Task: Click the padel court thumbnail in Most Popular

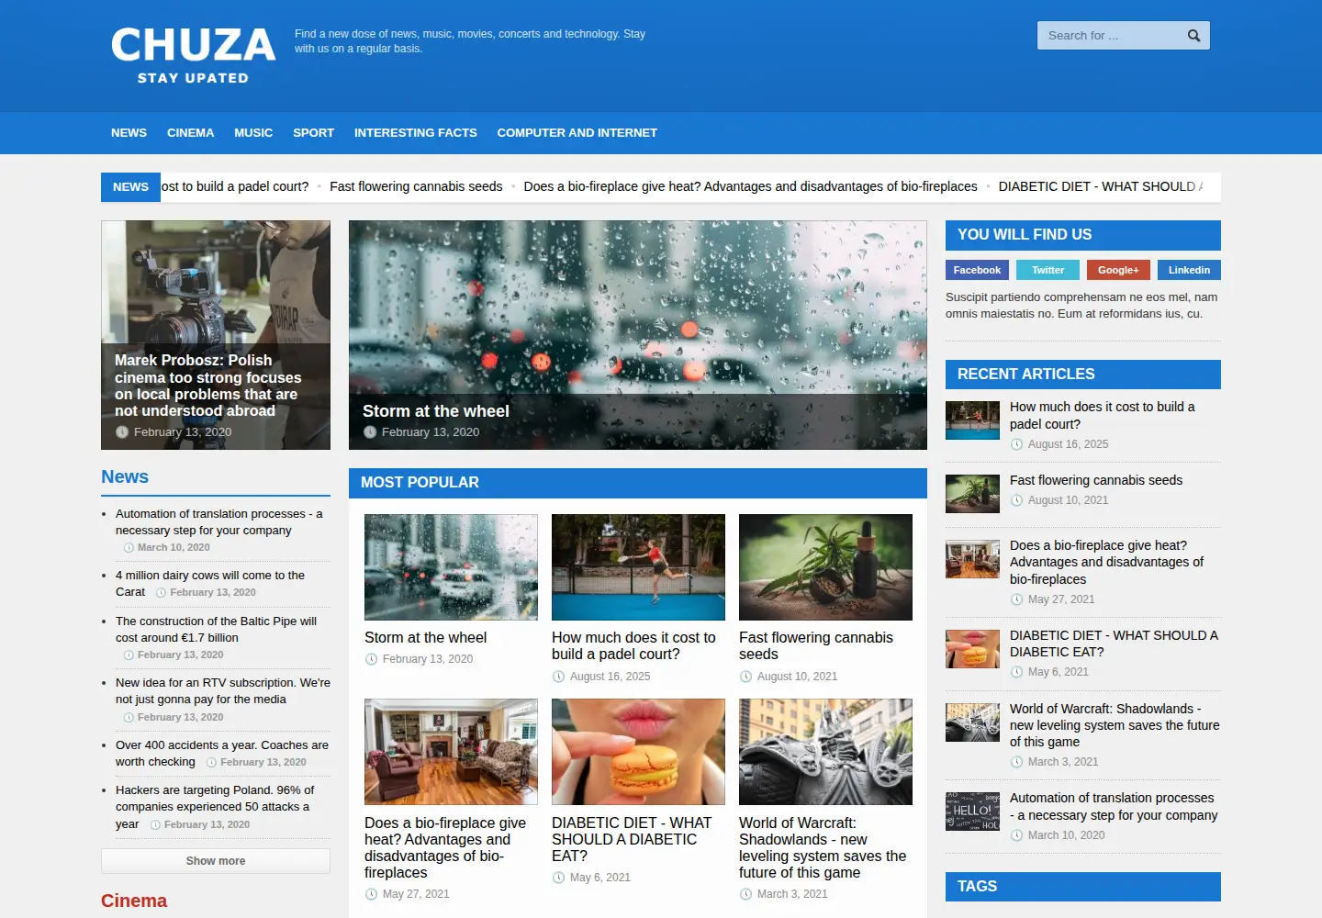Action: [638, 567]
